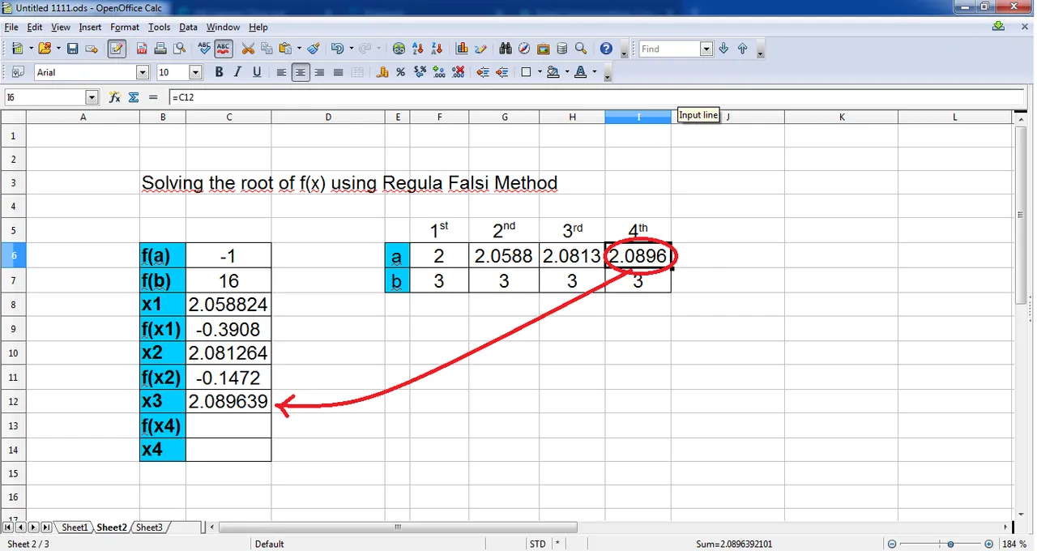Open the Borders dropdown arrow
Viewport: 1037px width, 551px height.
tap(539, 72)
